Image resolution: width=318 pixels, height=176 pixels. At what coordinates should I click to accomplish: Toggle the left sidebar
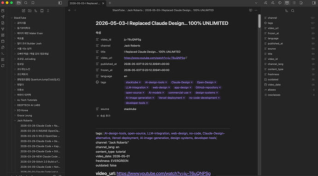(x=60, y=3)
